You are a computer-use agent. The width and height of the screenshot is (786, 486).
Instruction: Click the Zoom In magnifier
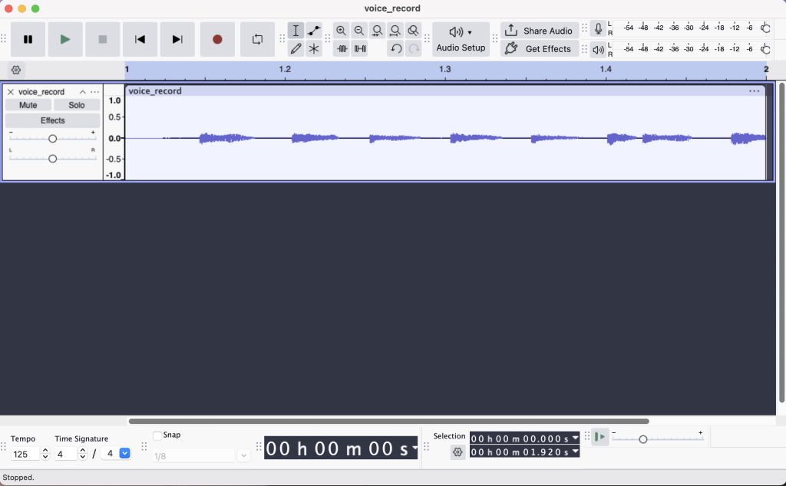coord(342,31)
